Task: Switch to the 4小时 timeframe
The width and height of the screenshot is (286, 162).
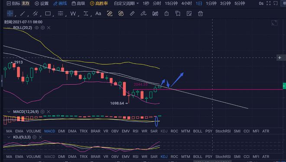Action: (x=186, y=3)
